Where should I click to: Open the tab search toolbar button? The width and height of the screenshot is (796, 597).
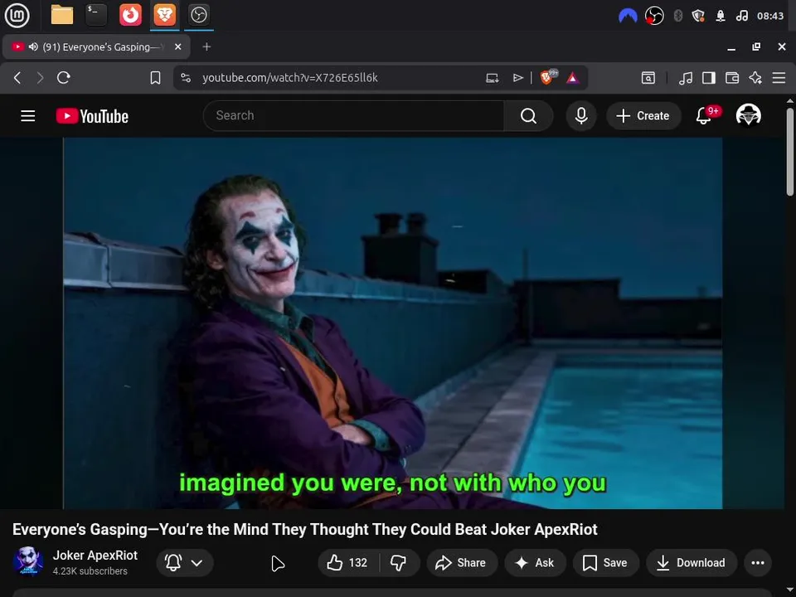pyautogui.click(x=648, y=78)
